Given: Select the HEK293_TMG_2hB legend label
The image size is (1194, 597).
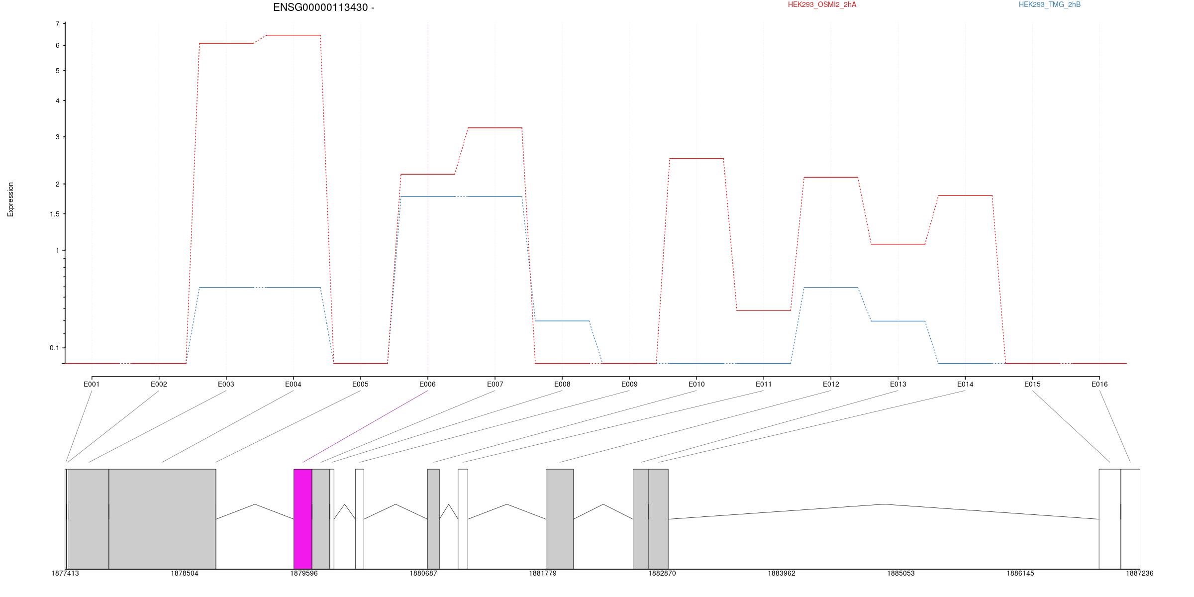Looking at the screenshot, I should coord(1050,4).
